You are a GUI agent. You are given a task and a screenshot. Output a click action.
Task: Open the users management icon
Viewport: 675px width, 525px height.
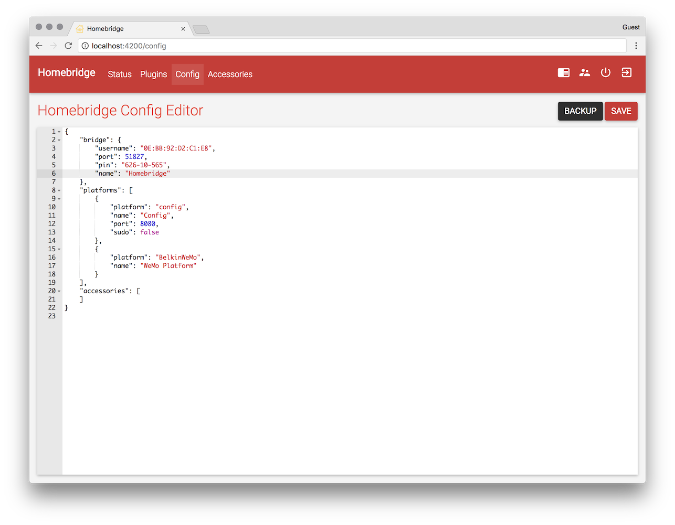tap(585, 73)
